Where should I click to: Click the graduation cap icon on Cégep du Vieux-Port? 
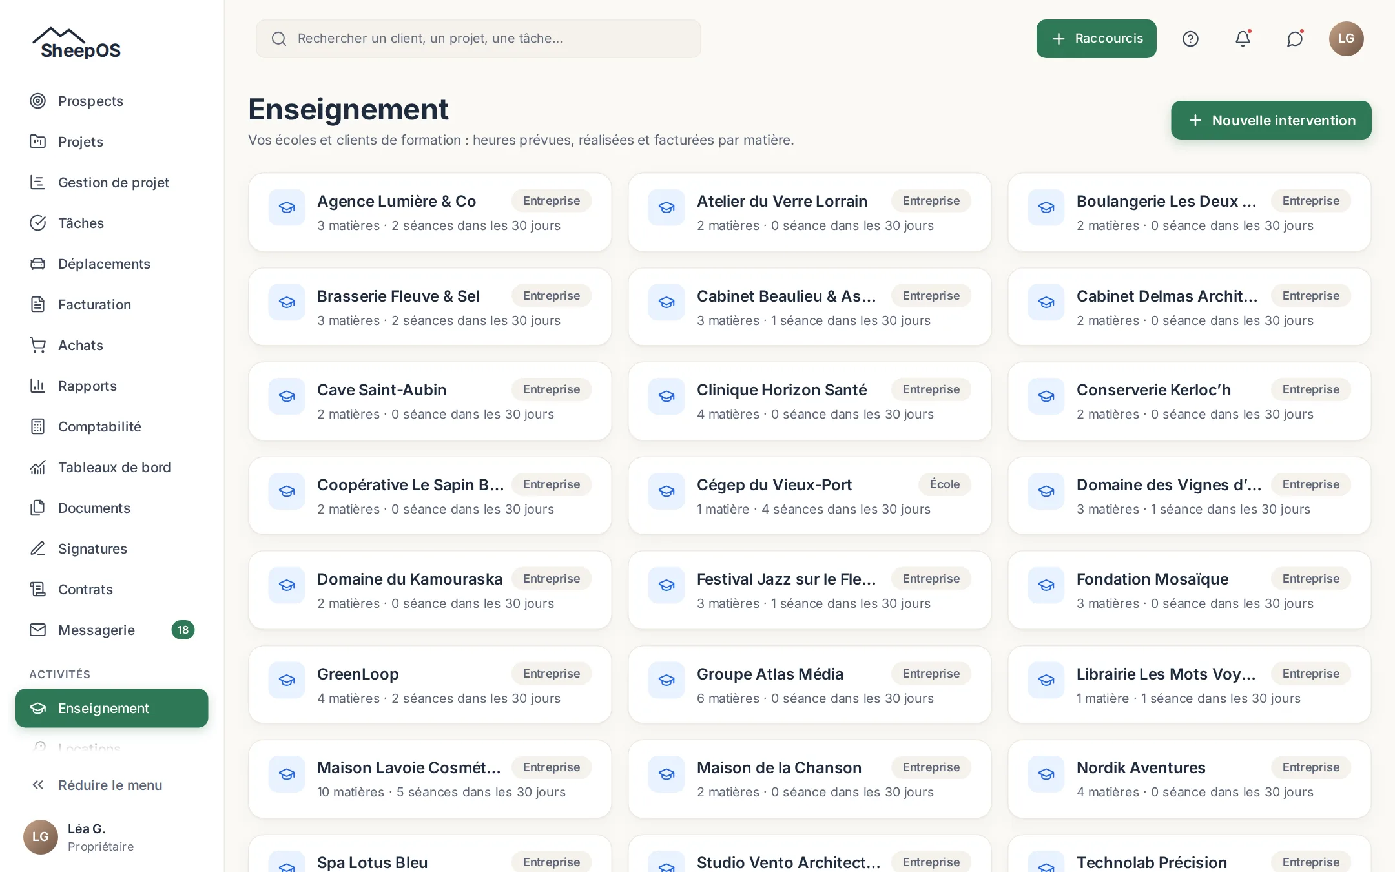666,491
